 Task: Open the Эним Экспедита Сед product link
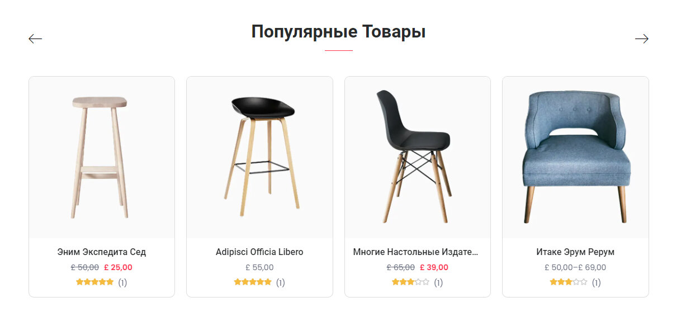point(102,252)
